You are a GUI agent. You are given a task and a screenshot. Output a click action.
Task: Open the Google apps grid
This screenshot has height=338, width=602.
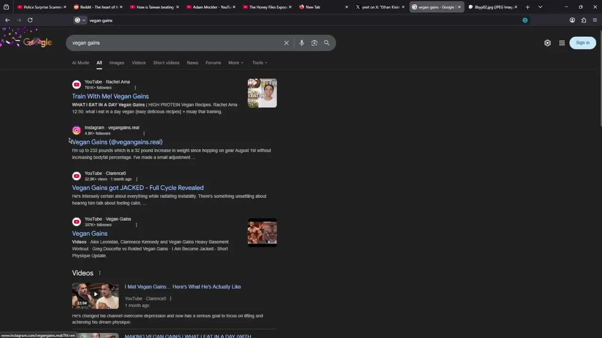[x=562, y=43]
